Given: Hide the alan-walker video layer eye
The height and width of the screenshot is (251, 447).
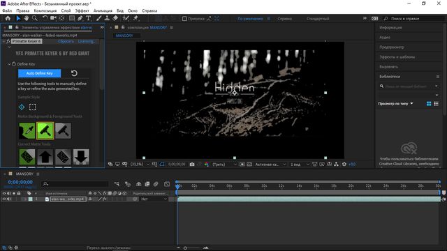Looking at the screenshot, I should click(x=4, y=199).
